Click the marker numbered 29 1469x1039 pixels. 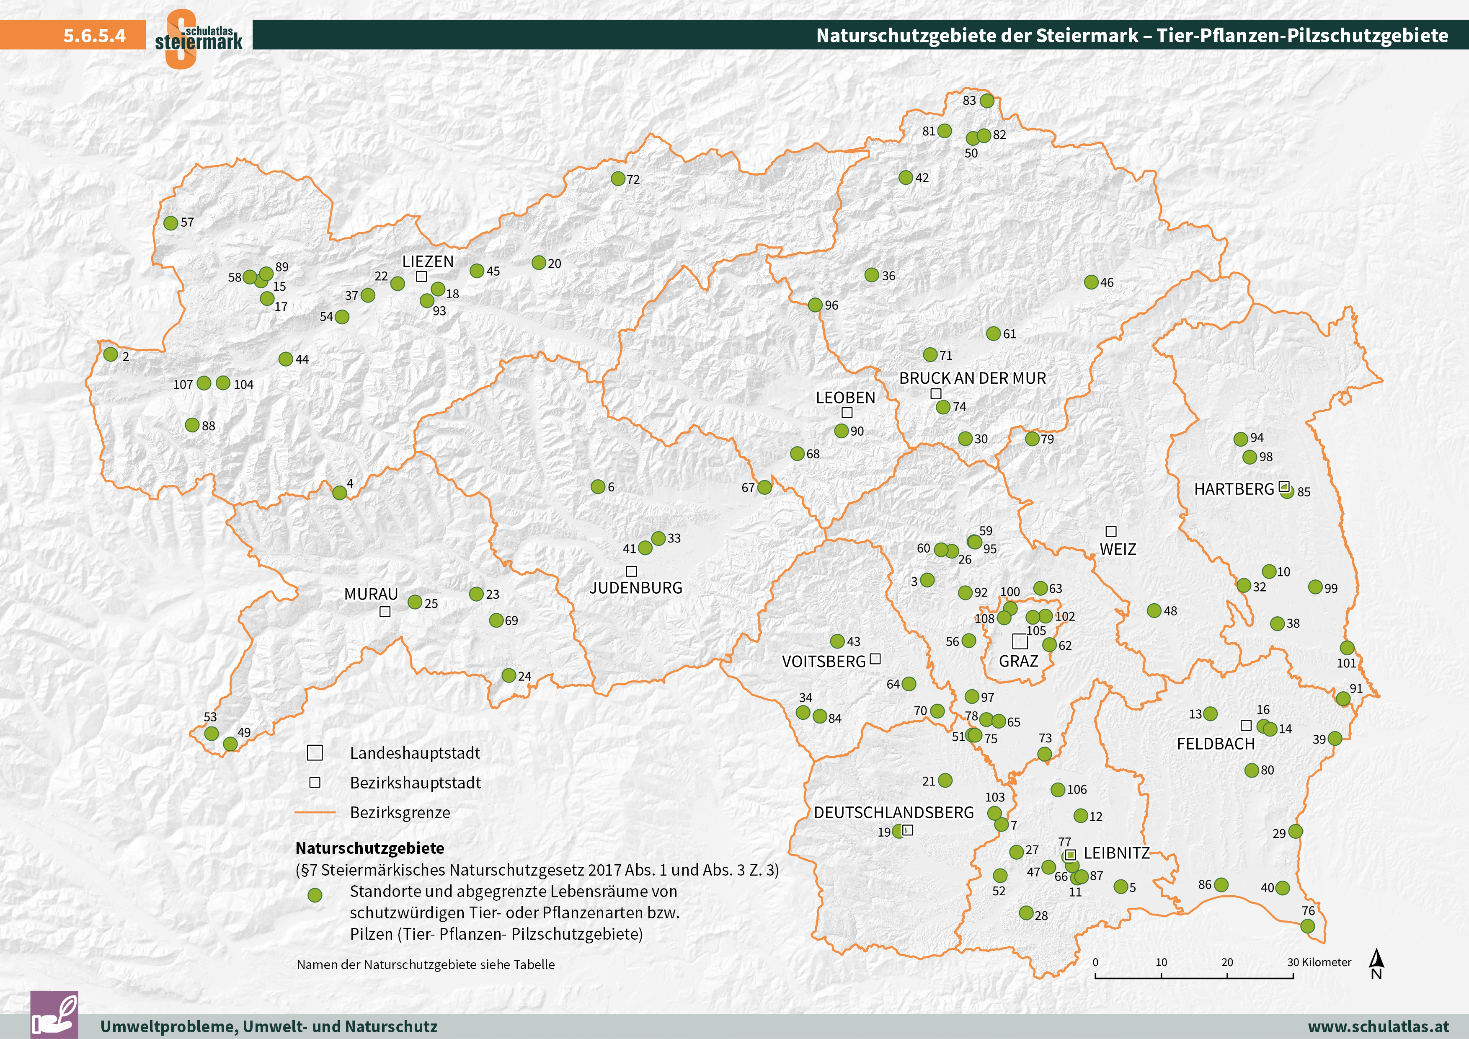tap(1296, 832)
